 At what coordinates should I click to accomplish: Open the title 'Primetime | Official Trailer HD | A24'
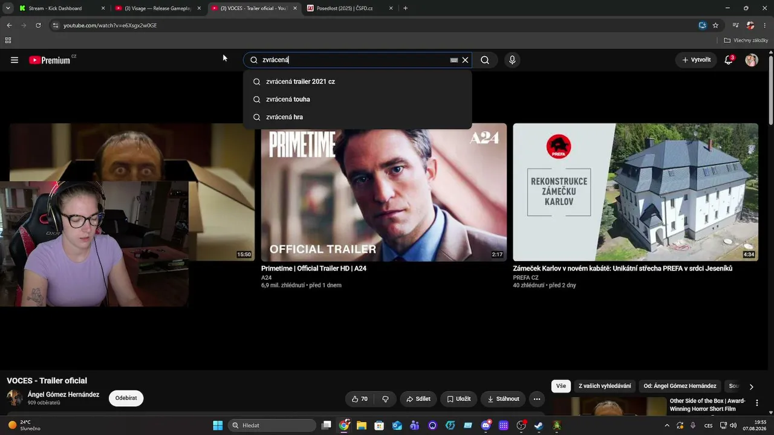click(x=314, y=268)
